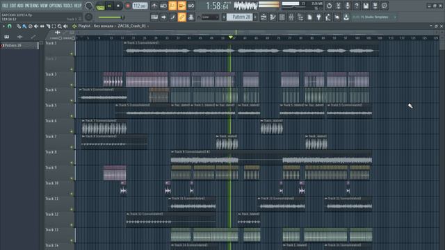The width and height of the screenshot is (445, 250).
Task: Arm the red record button
Action: [x=128, y=6]
